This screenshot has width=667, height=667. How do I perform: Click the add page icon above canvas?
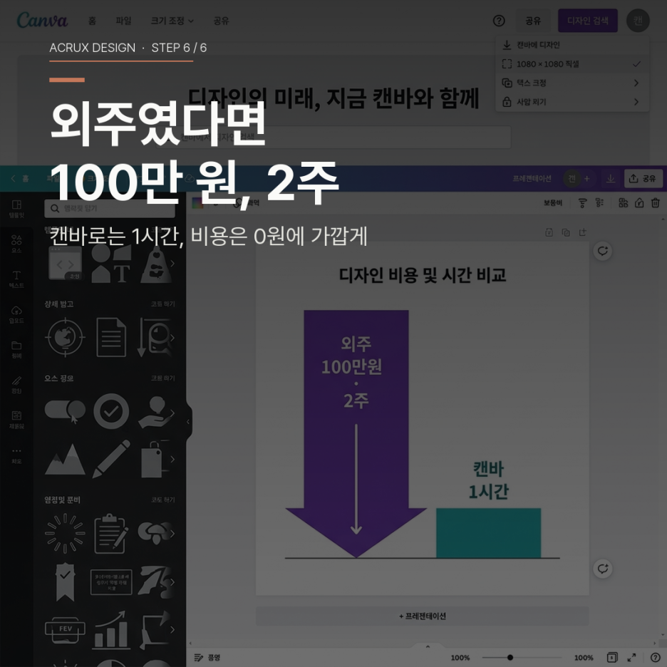pyautogui.click(x=582, y=232)
